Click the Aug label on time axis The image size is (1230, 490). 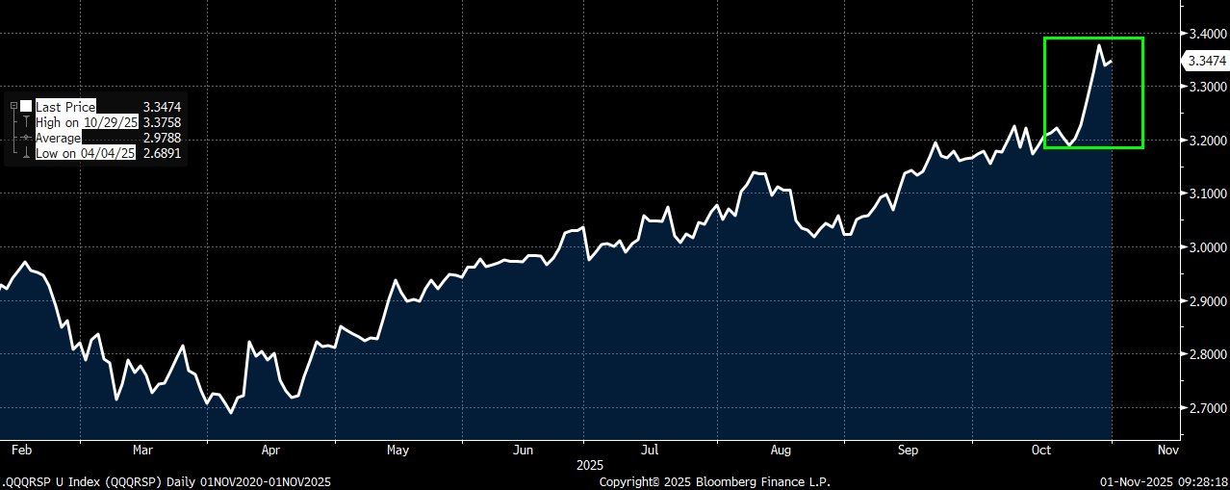tap(781, 450)
